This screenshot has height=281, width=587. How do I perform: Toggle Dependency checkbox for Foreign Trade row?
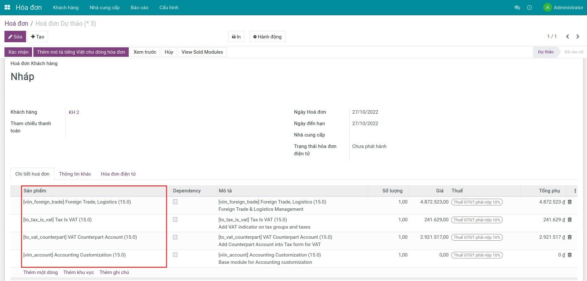coord(175,202)
